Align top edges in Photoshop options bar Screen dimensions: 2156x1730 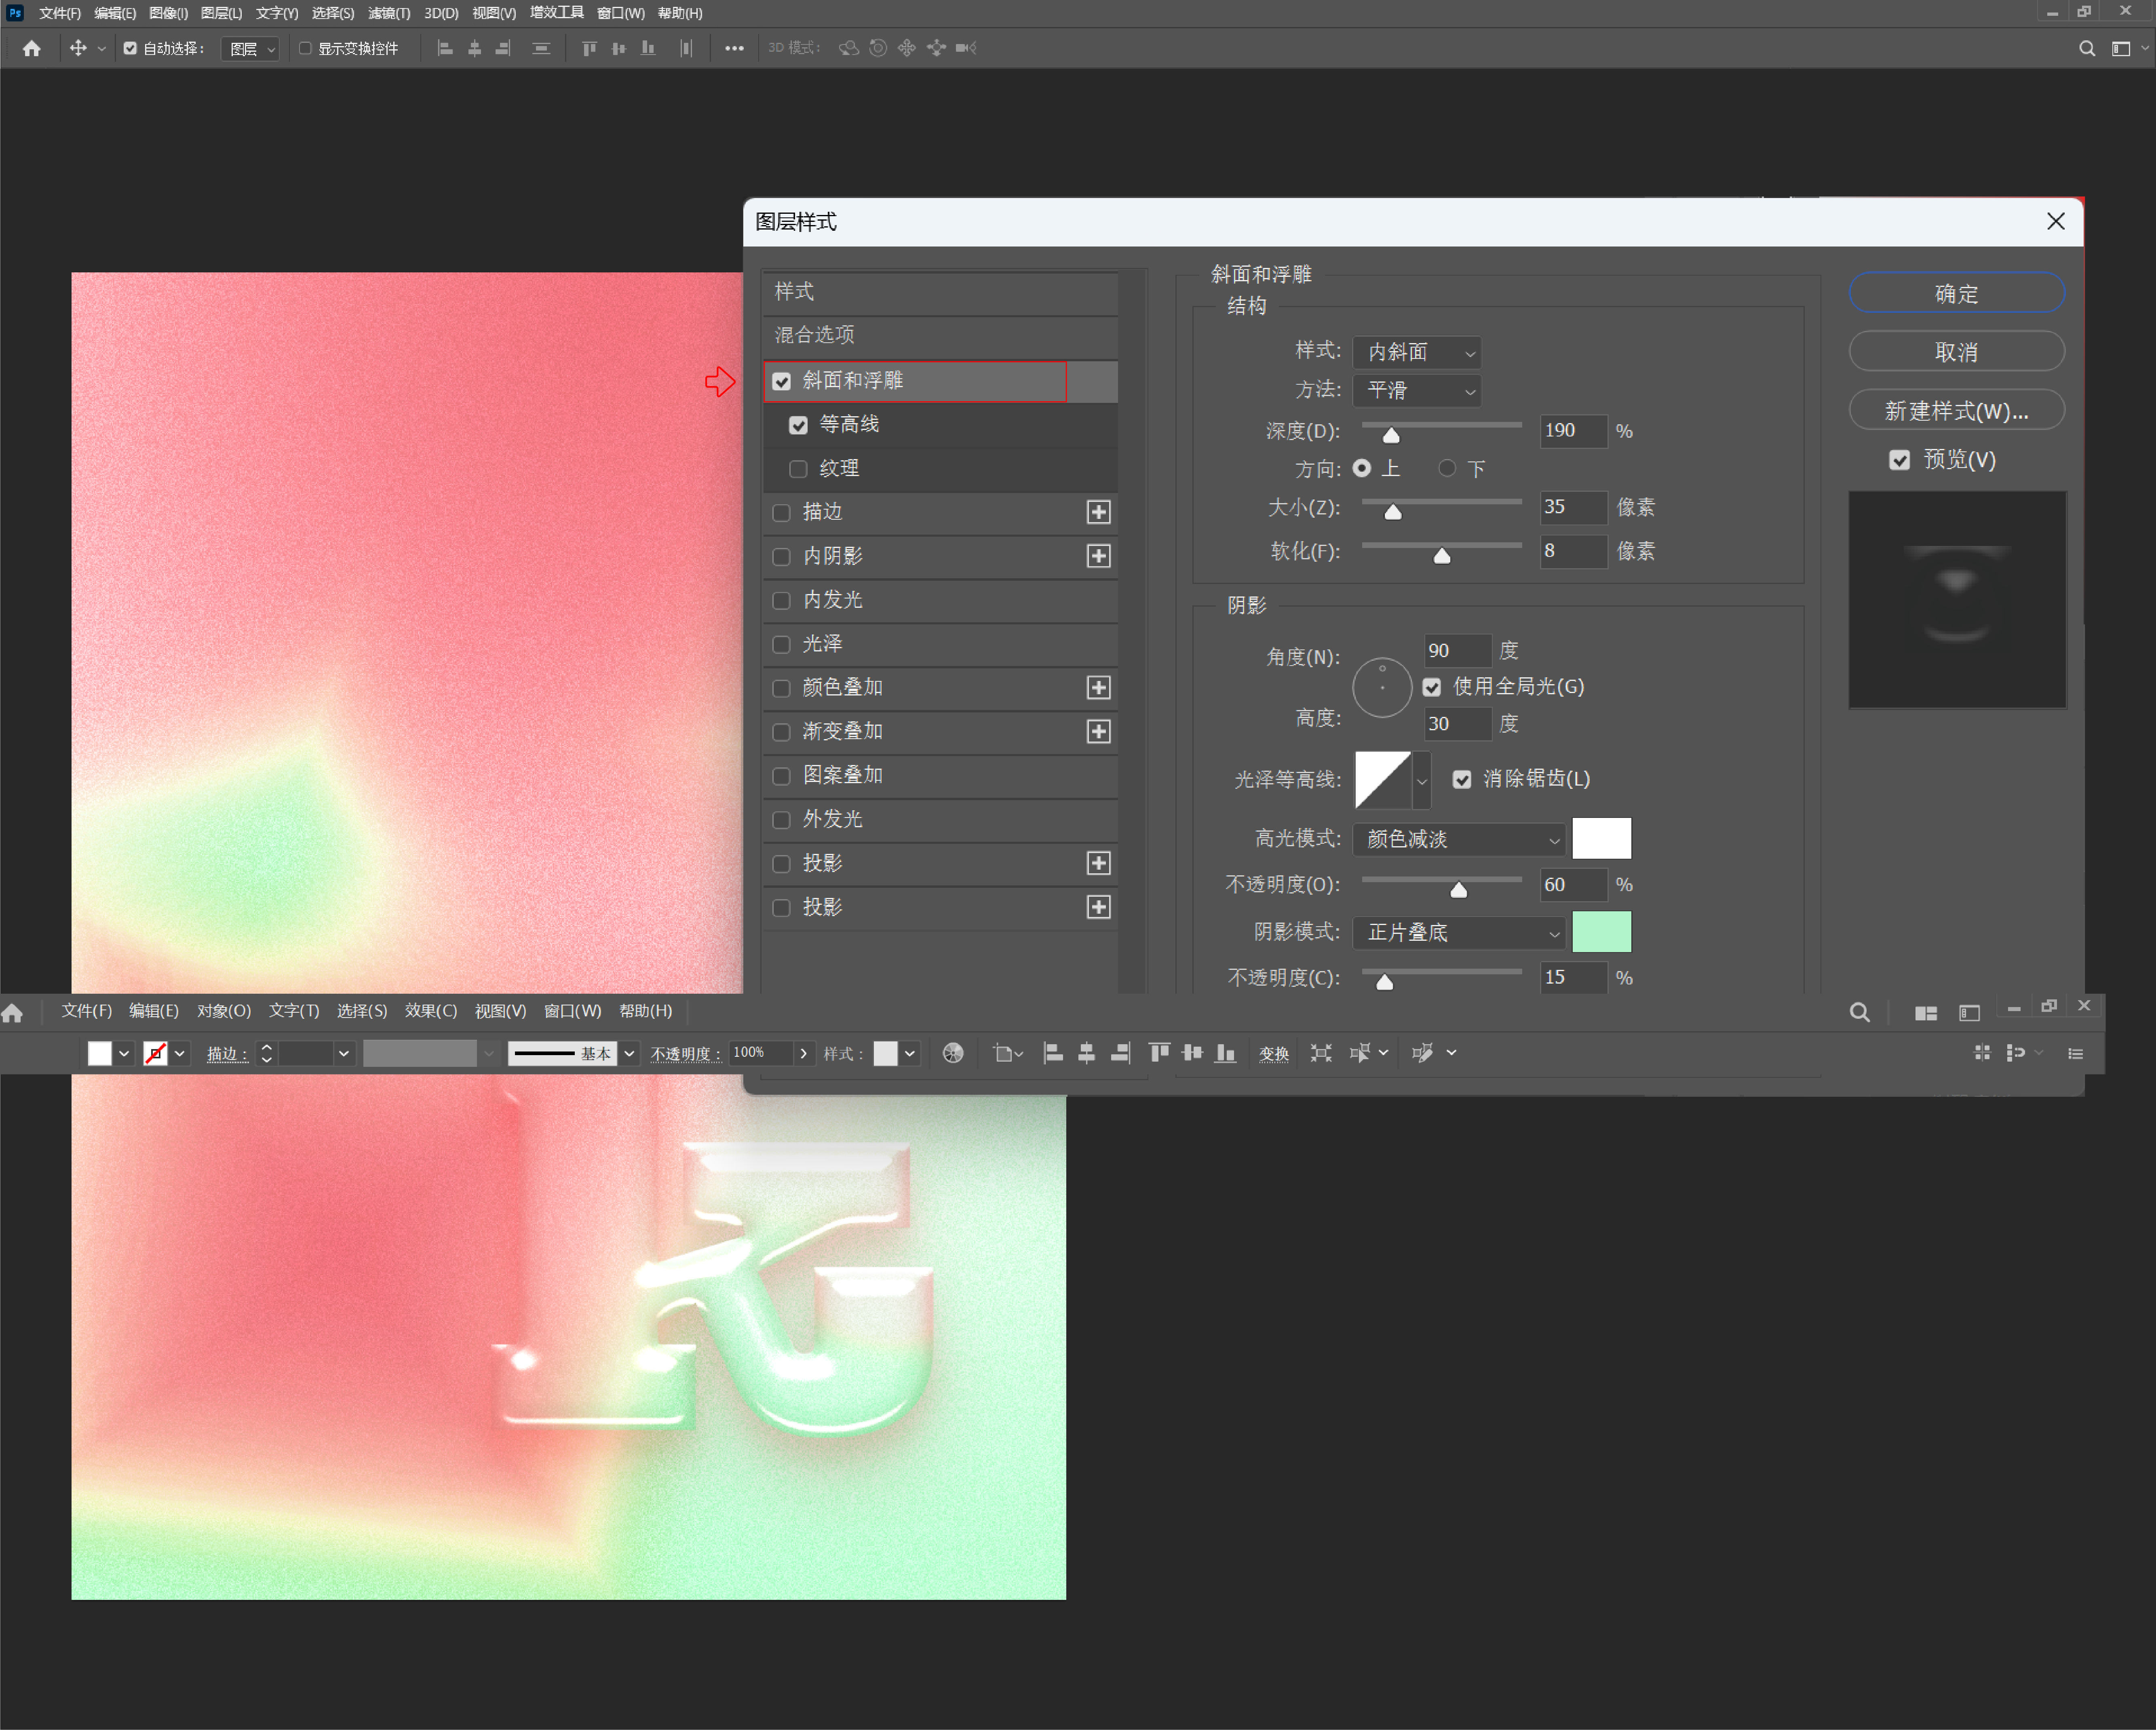(589, 48)
